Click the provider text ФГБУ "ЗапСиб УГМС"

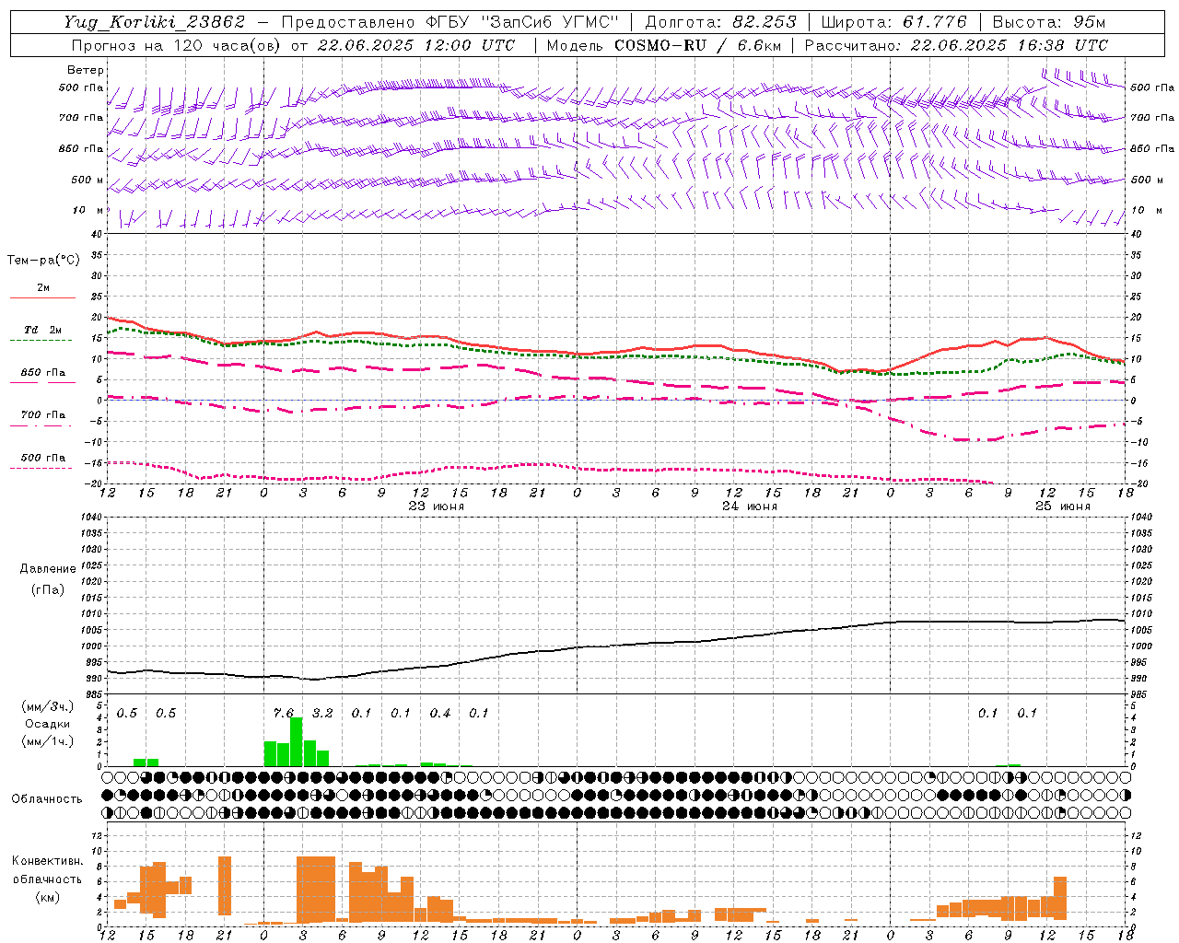(522, 22)
